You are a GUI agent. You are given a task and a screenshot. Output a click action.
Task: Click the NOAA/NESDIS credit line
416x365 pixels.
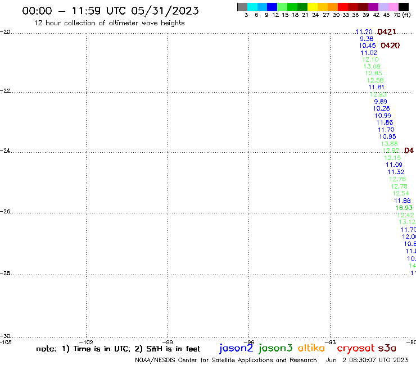[226, 360]
